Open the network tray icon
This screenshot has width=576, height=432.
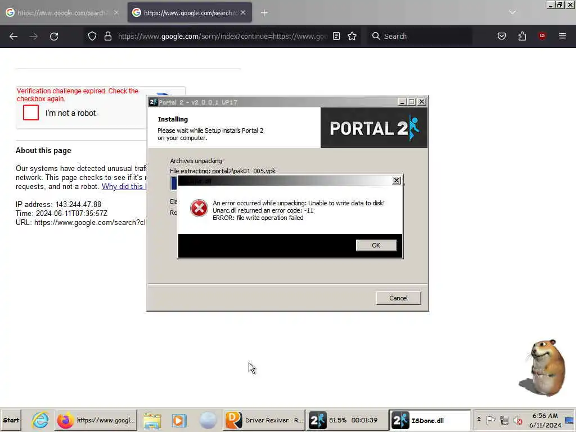[x=505, y=420]
